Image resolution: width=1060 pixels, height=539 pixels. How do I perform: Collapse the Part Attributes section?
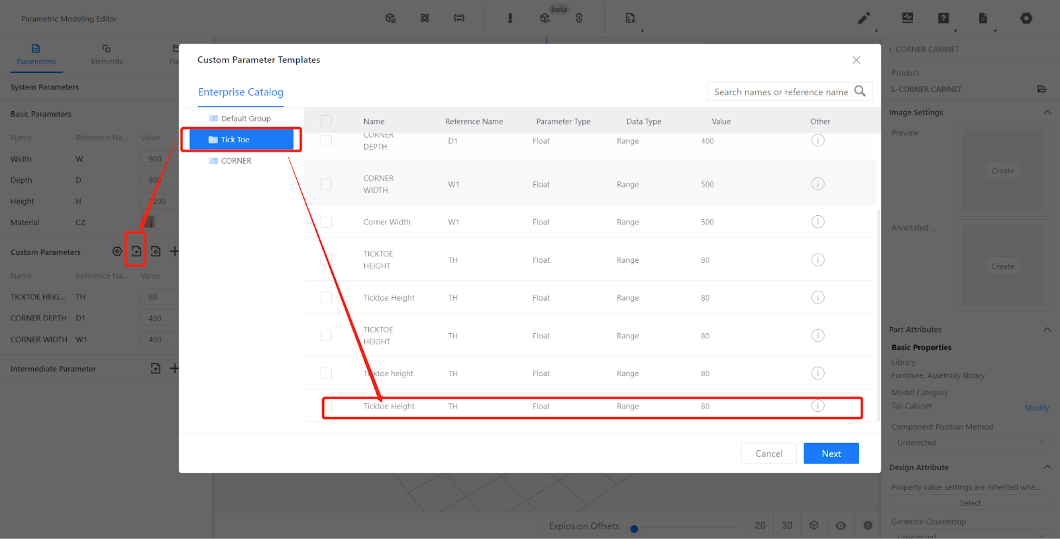coord(1047,330)
